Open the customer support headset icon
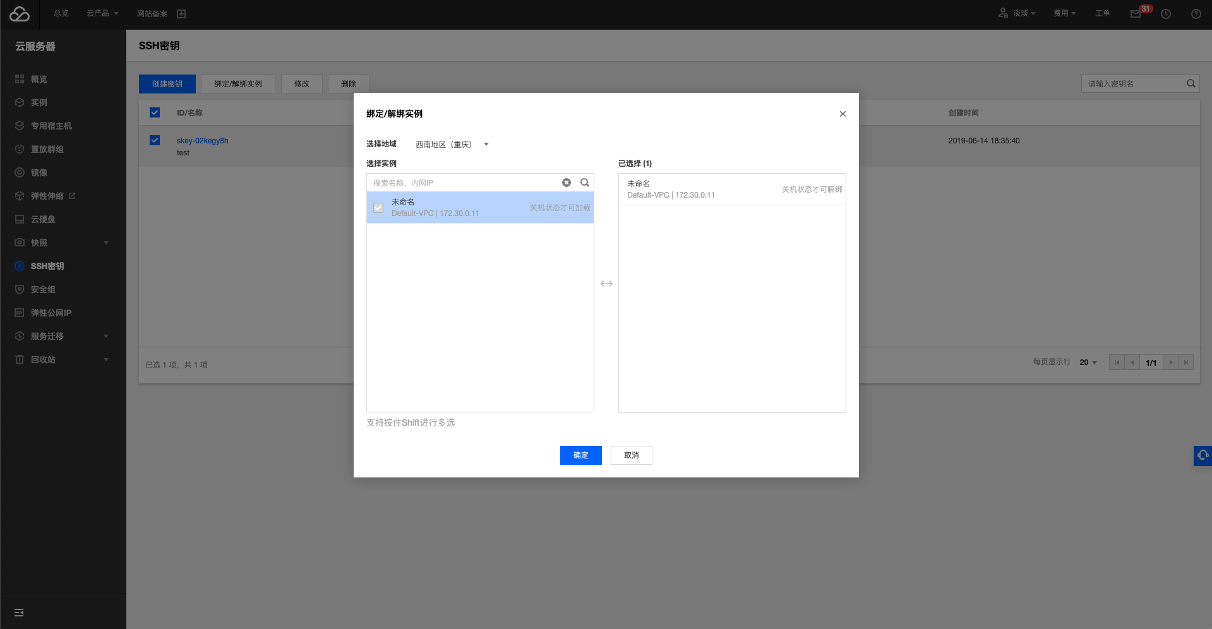 (1203, 455)
